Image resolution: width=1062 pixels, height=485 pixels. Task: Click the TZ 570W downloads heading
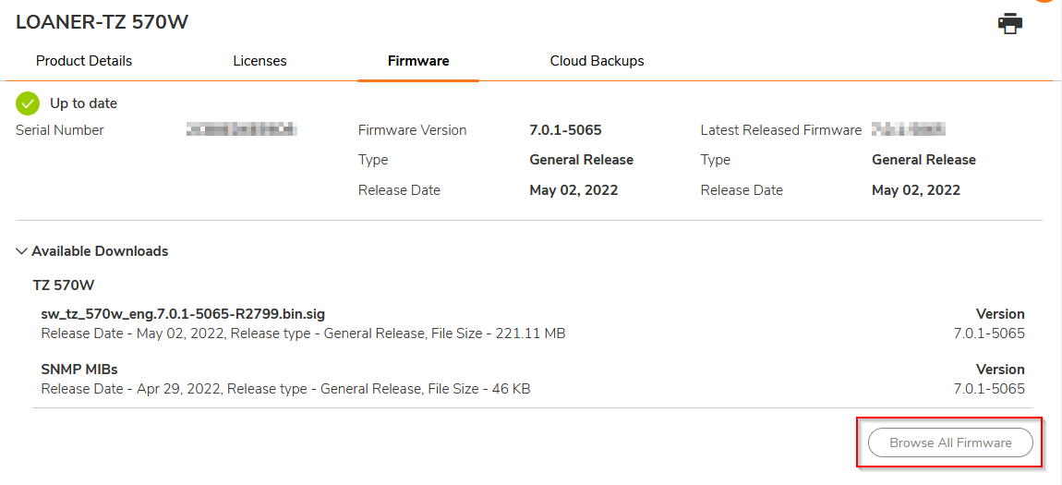[x=64, y=285]
